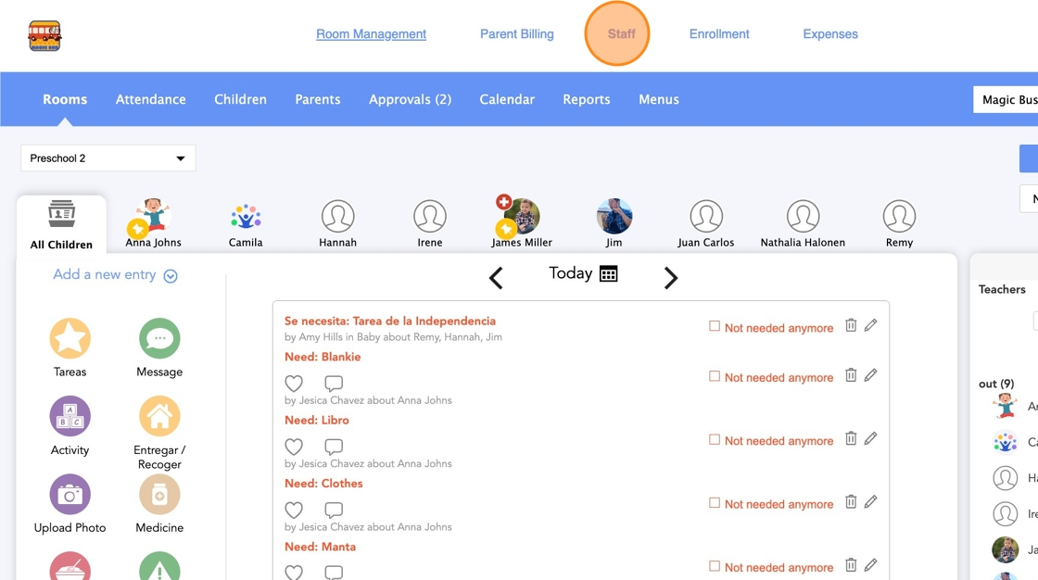Open the Preschool 2 room dropdown
The width and height of the screenshot is (1038, 580).
[108, 158]
